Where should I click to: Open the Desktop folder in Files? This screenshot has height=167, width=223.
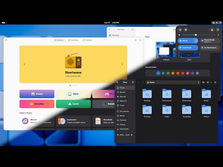[147, 94]
